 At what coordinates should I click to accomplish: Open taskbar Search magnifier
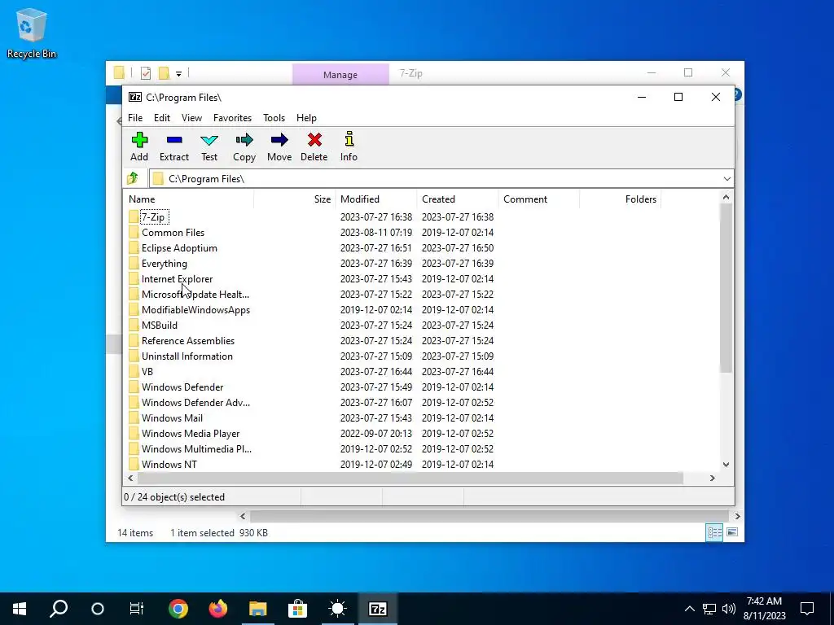[59, 609]
